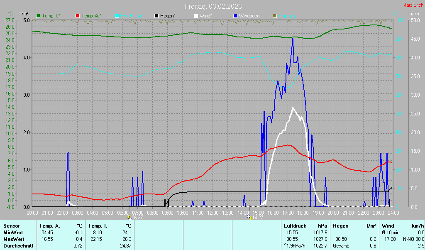Click the sunrise marker at 06:27

(x=129, y=217)
